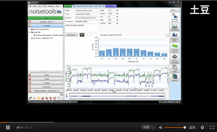This screenshot has width=217, height=132.
Task: Open the Help menu
Action: coord(57,6)
